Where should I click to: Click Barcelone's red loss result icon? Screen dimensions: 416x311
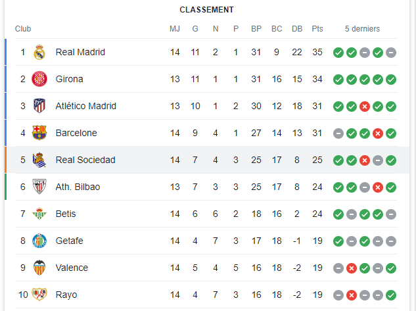pyautogui.click(x=377, y=133)
